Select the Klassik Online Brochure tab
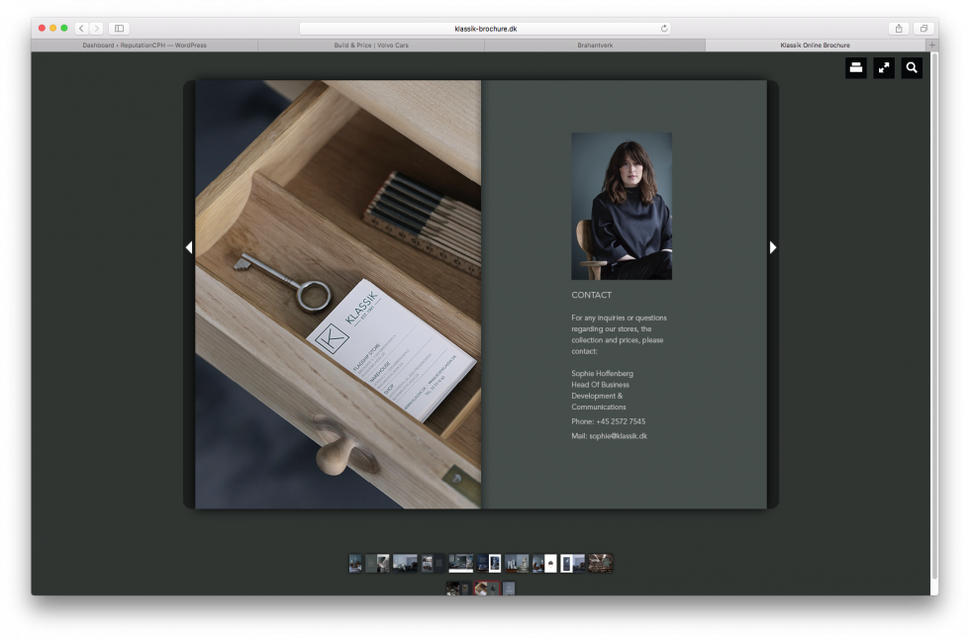Screen dimensions: 970x640 (816, 46)
